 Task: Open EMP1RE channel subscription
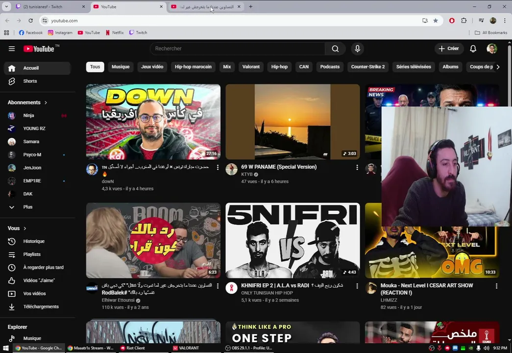coord(38,181)
